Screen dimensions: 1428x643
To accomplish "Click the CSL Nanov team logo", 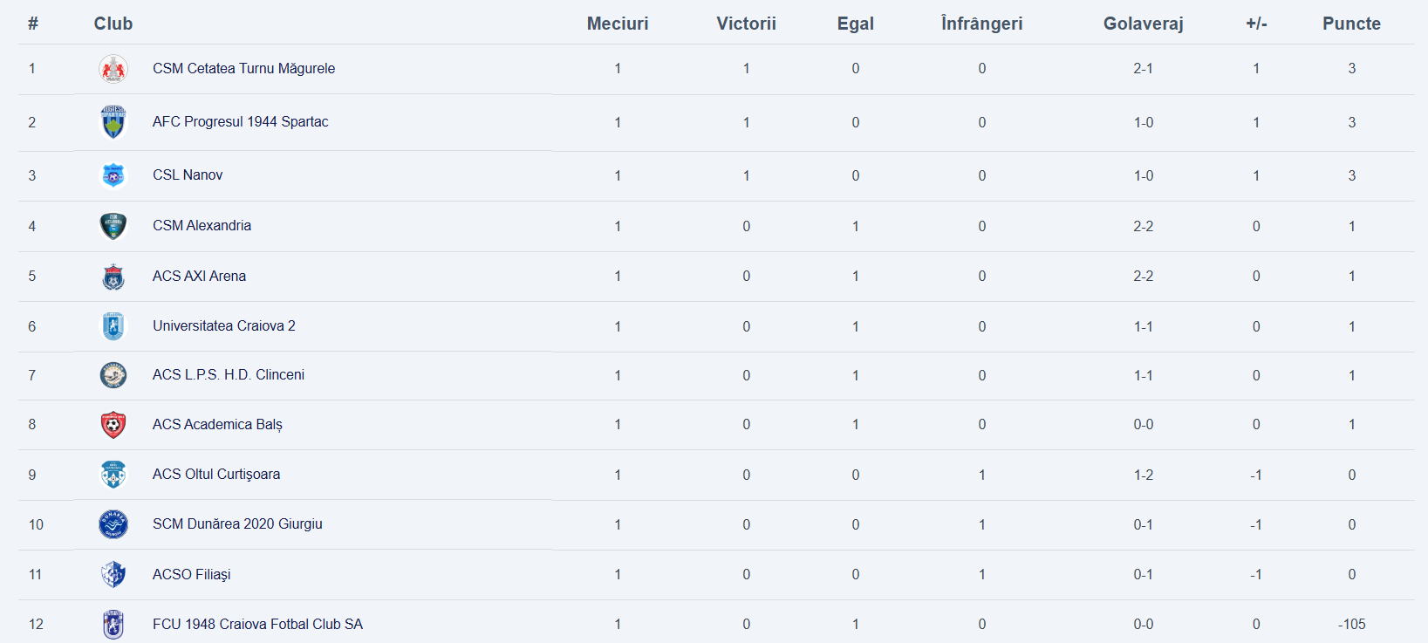I will [x=113, y=175].
